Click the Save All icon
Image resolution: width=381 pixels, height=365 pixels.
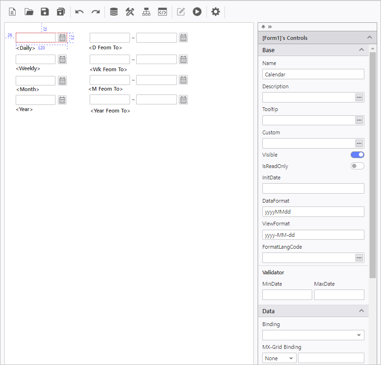point(61,12)
